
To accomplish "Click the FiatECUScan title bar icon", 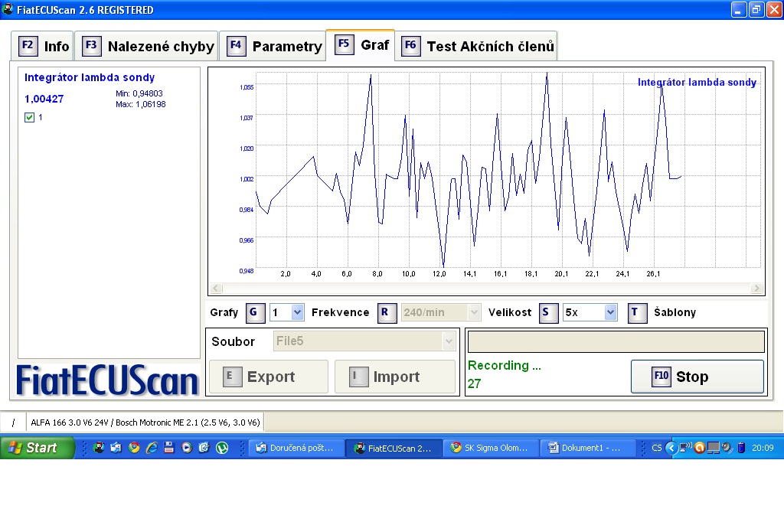I will point(8,10).
